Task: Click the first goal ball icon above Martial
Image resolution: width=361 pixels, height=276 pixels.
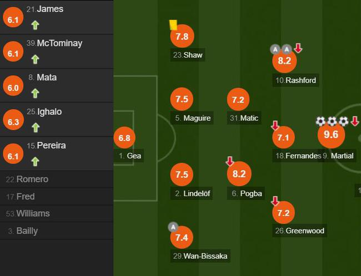Action: tap(320, 121)
